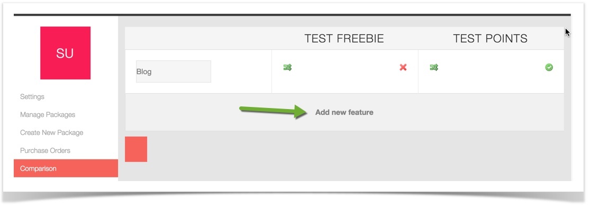Image resolution: width=591 pixels, height=207 pixels.
Task: Click the pink SU avatar tile
Action: click(x=65, y=53)
